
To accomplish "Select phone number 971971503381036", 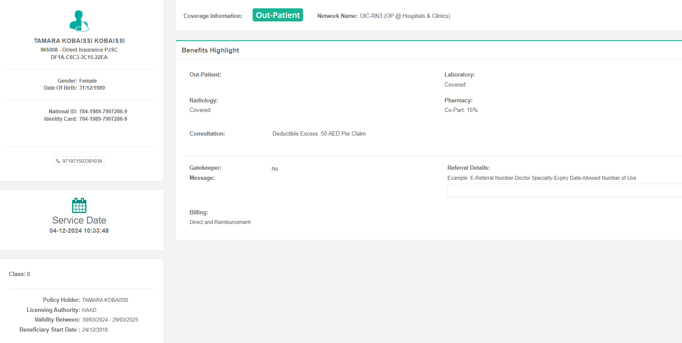I will click(82, 161).
